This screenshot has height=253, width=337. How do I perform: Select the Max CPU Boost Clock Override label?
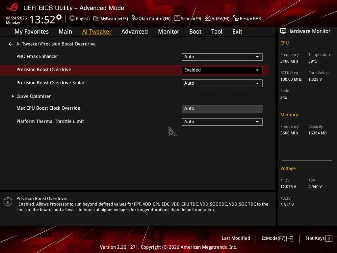point(48,108)
